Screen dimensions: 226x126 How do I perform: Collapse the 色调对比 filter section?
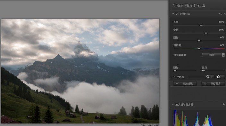tap(173, 14)
